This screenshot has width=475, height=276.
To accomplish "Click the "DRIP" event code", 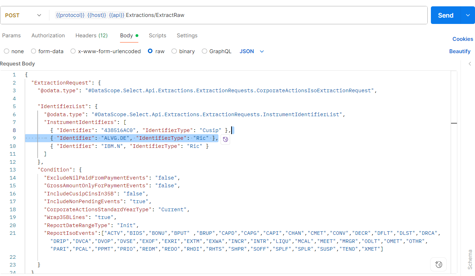I will click(x=60, y=241).
